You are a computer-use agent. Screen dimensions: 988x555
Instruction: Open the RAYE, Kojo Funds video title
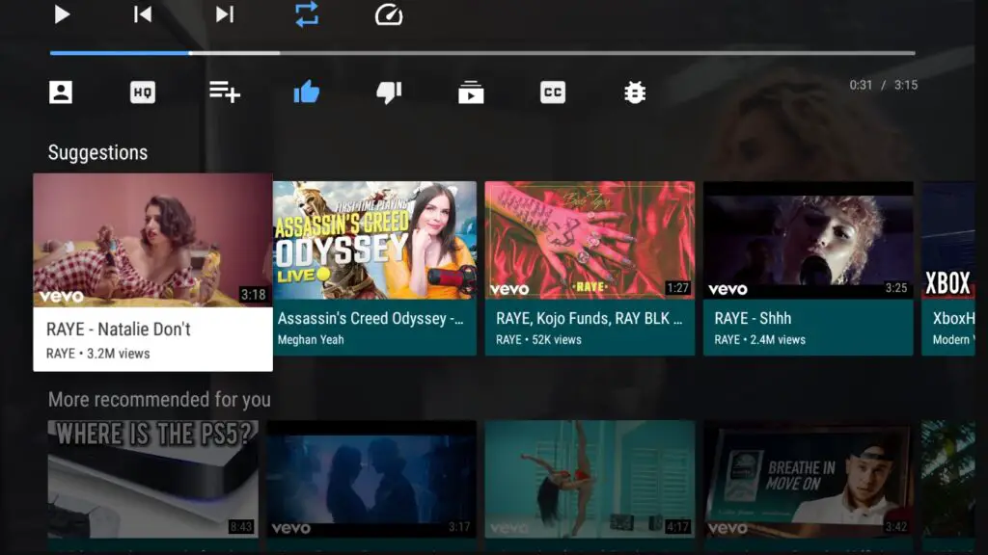[589, 318]
